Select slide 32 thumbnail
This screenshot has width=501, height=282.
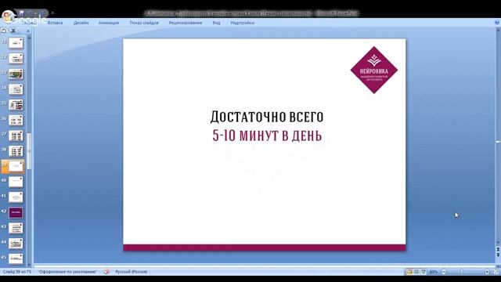[16, 58]
